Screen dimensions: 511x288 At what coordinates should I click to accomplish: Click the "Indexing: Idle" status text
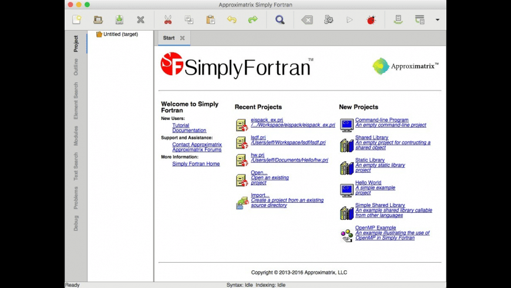click(271, 284)
